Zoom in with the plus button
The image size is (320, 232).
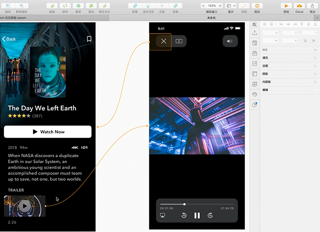click(220, 6)
